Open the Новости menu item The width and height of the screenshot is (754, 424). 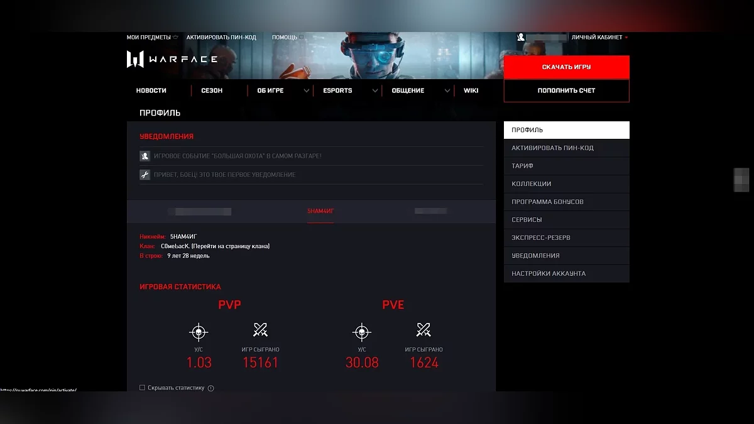(x=151, y=90)
